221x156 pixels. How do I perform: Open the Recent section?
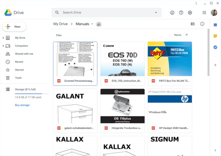click(x=19, y=62)
